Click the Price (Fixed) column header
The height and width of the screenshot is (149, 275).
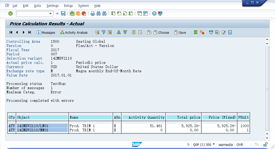coord(219,117)
